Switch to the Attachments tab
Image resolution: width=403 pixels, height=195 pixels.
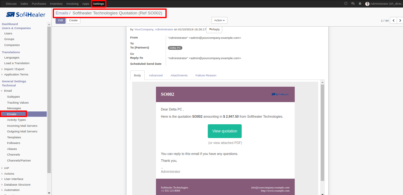[179, 75]
